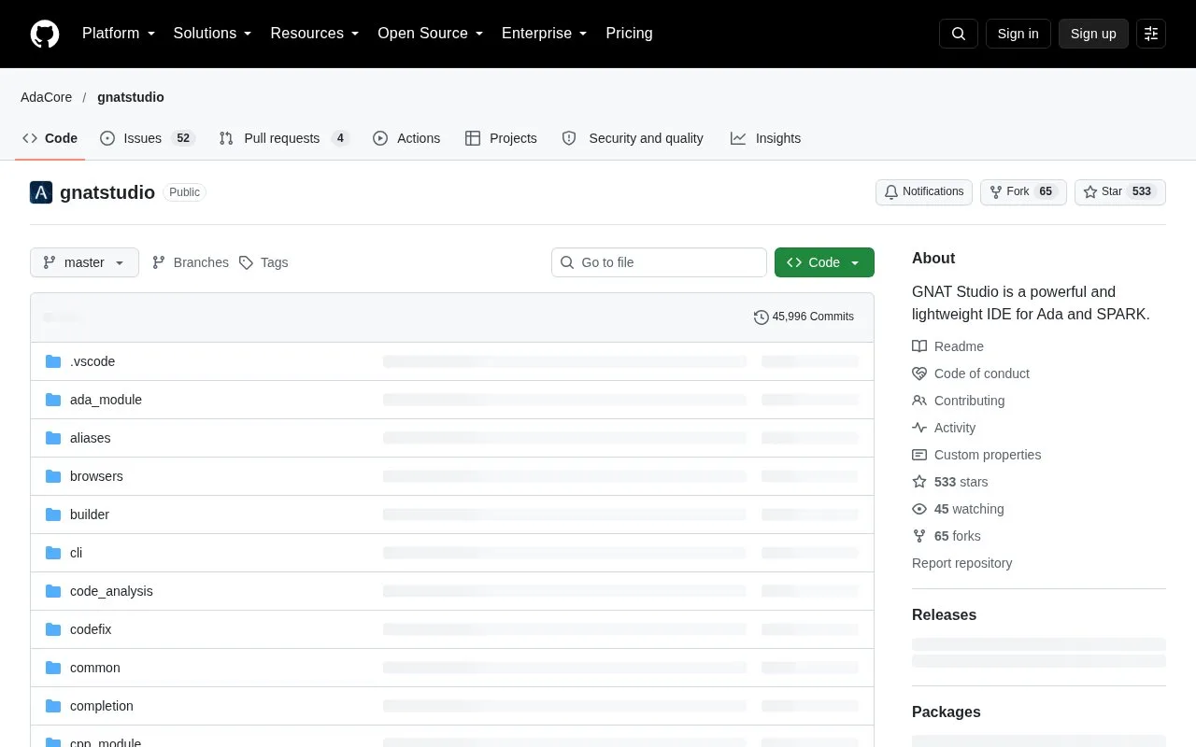Expand the Enterprise menu
The image size is (1196, 747).
tap(545, 34)
